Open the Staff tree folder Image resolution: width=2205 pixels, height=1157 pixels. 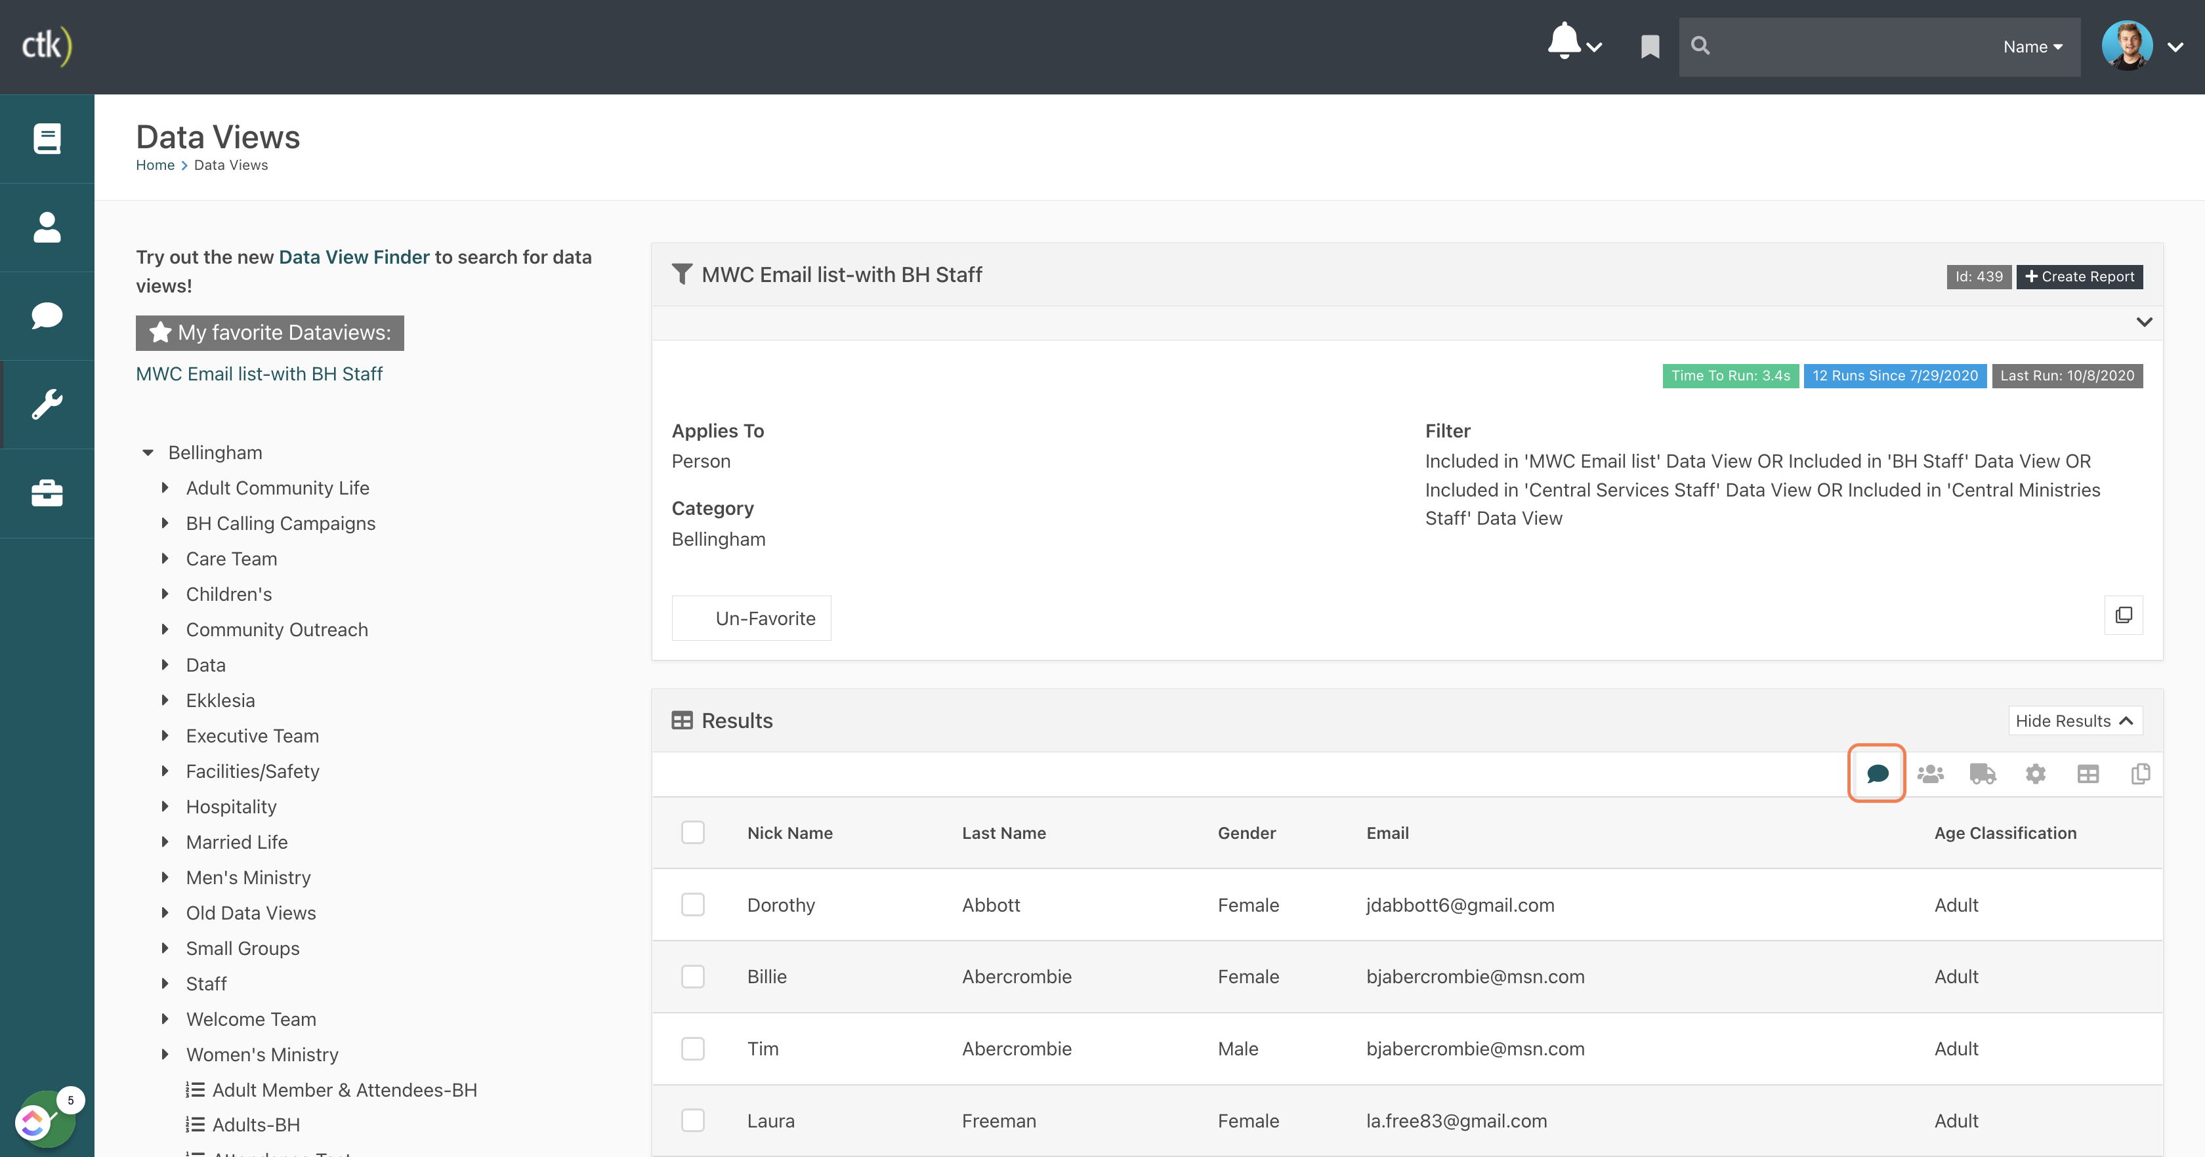[206, 983]
